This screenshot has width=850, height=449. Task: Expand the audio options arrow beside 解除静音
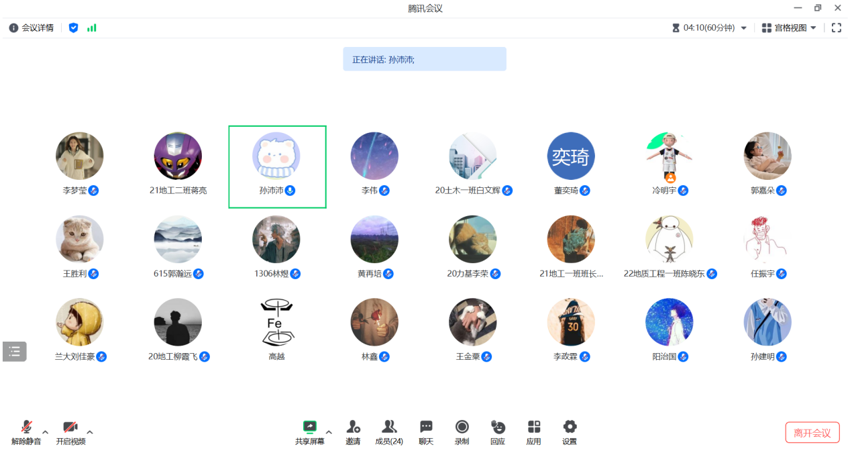[46, 432]
